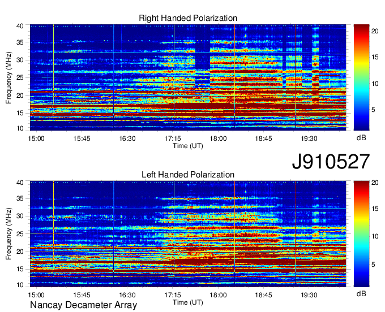
Task: Click the "Nancay Decameter Array" caption
Action: point(83,305)
